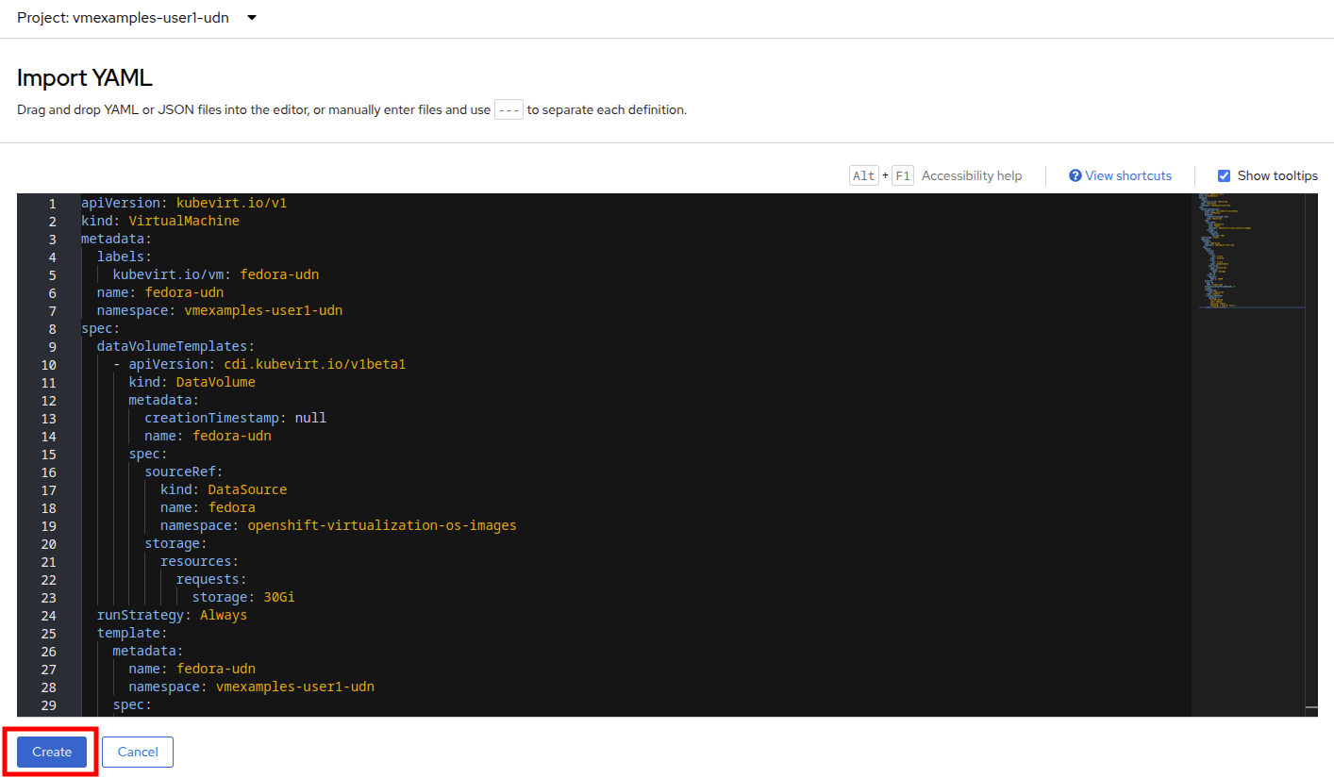
Task: Click the dropdown caret next to project name
Action: click(x=252, y=18)
